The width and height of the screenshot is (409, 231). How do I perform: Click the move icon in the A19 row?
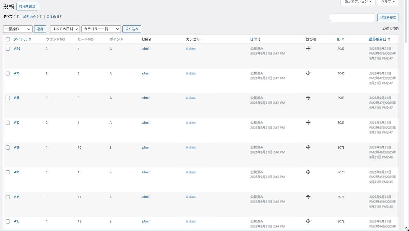(308, 73)
